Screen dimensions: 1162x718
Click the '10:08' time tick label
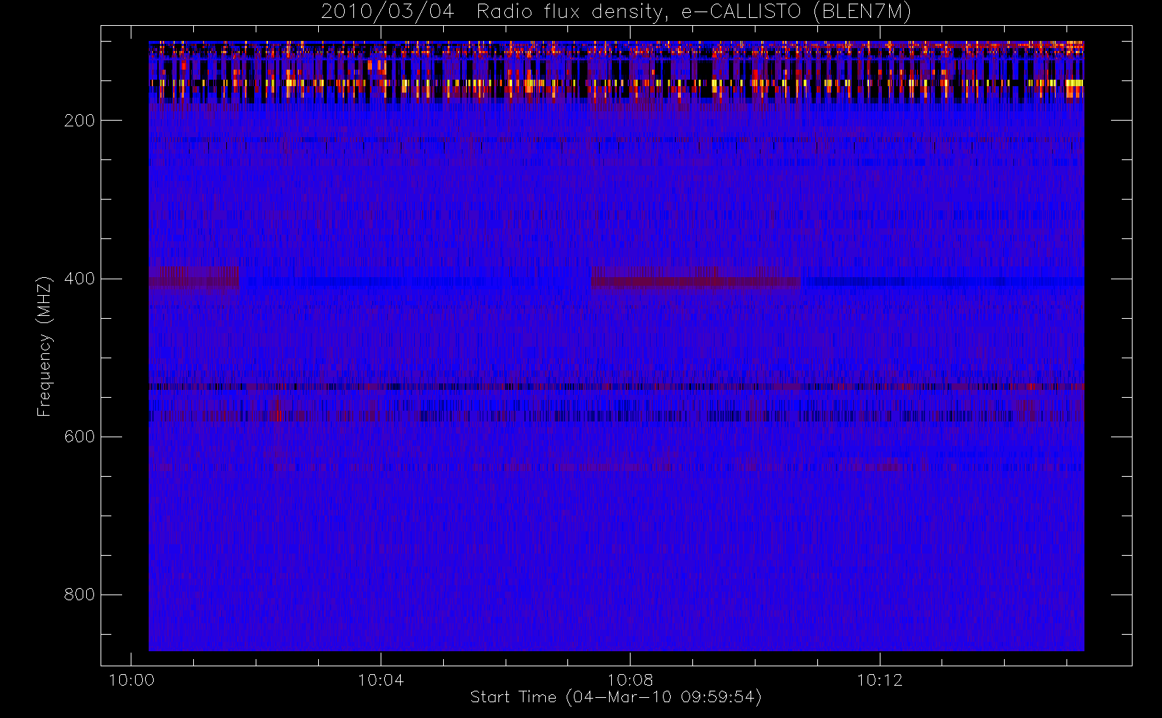[x=630, y=680]
